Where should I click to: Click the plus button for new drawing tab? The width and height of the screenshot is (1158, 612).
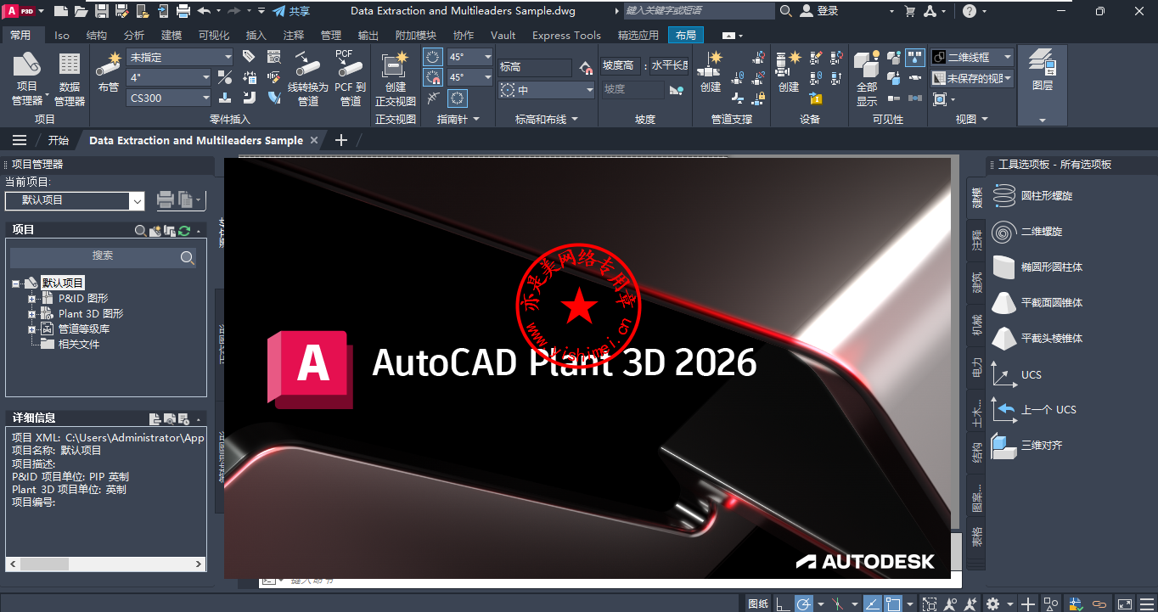(x=341, y=141)
